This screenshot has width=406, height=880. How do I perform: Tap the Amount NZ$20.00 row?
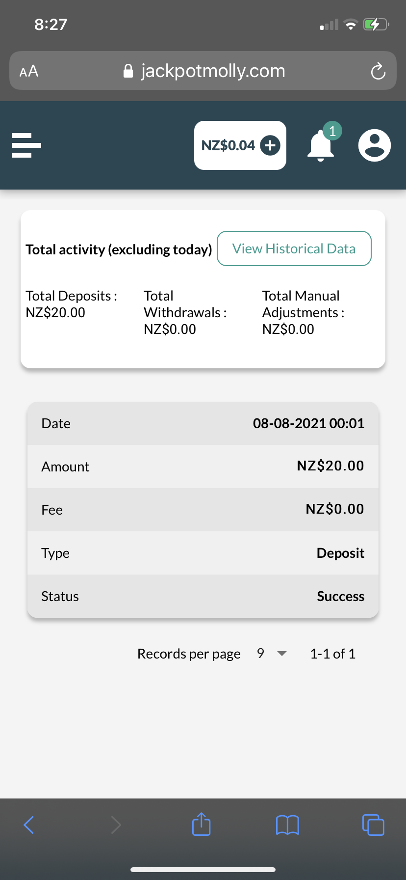click(x=203, y=467)
